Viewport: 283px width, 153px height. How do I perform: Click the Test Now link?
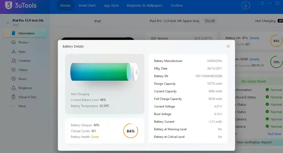pos(274,134)
